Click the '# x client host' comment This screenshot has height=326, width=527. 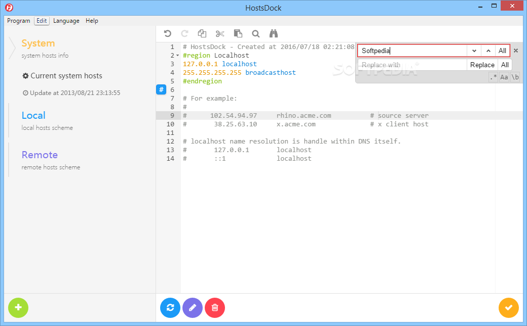399,124
